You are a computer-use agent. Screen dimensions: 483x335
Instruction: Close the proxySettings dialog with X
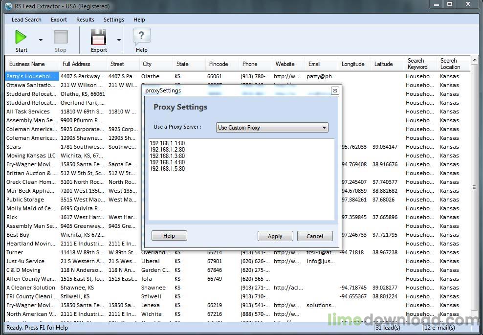335,90
